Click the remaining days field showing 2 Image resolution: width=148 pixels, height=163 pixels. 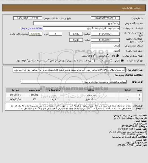(x=55, y=34)
